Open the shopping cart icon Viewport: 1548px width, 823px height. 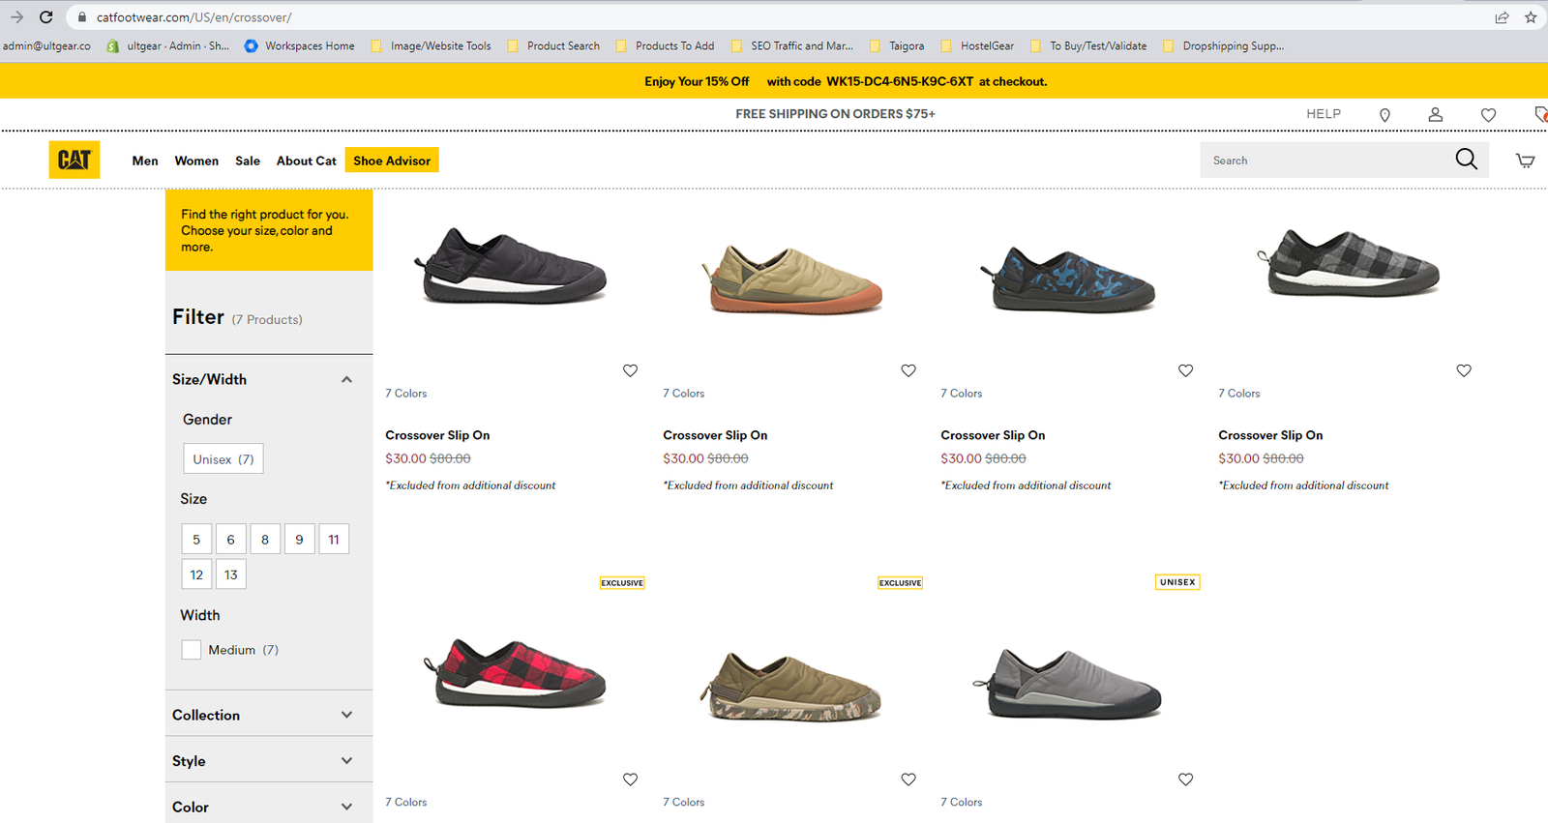pyautogui.click(x=1525, y=161)
